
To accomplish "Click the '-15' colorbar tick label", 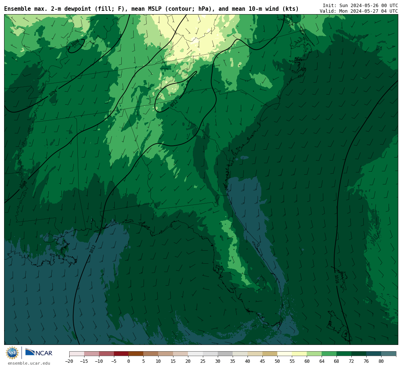I will [84, 361].
